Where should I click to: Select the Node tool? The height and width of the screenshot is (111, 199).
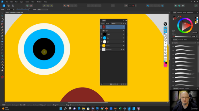[x=2, y=18]
